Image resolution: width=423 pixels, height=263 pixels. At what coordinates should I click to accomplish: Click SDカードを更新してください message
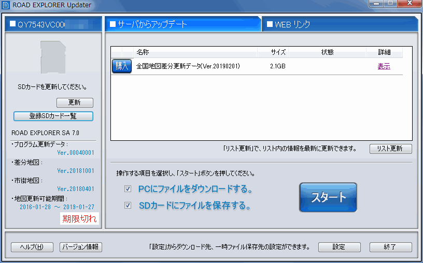point(52,87)
